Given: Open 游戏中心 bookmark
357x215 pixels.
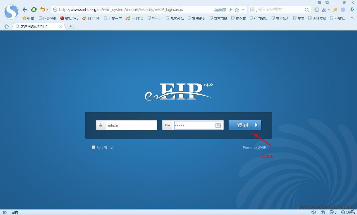Looking at the screenshot, I should 69,18.
